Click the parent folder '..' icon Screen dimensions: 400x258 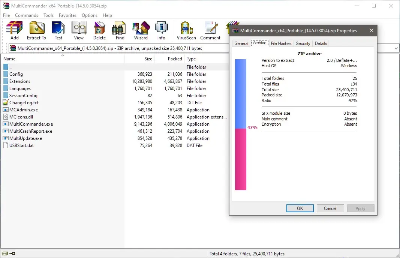click(6, 67)
